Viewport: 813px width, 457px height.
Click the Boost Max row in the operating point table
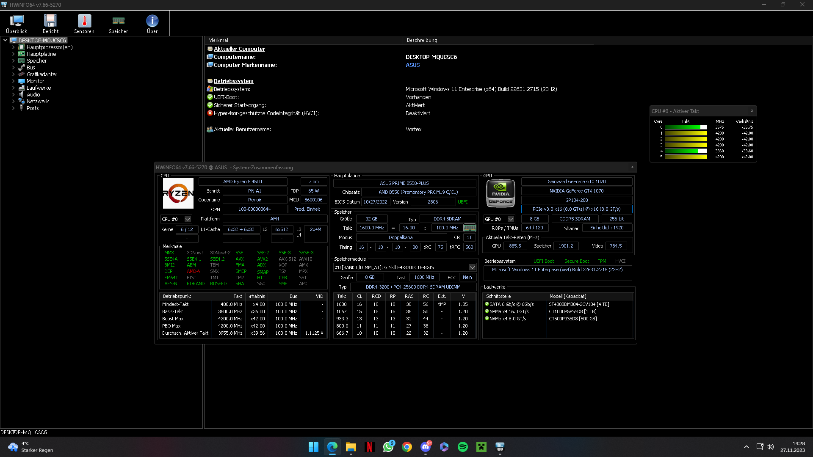[x=243, y=319]
